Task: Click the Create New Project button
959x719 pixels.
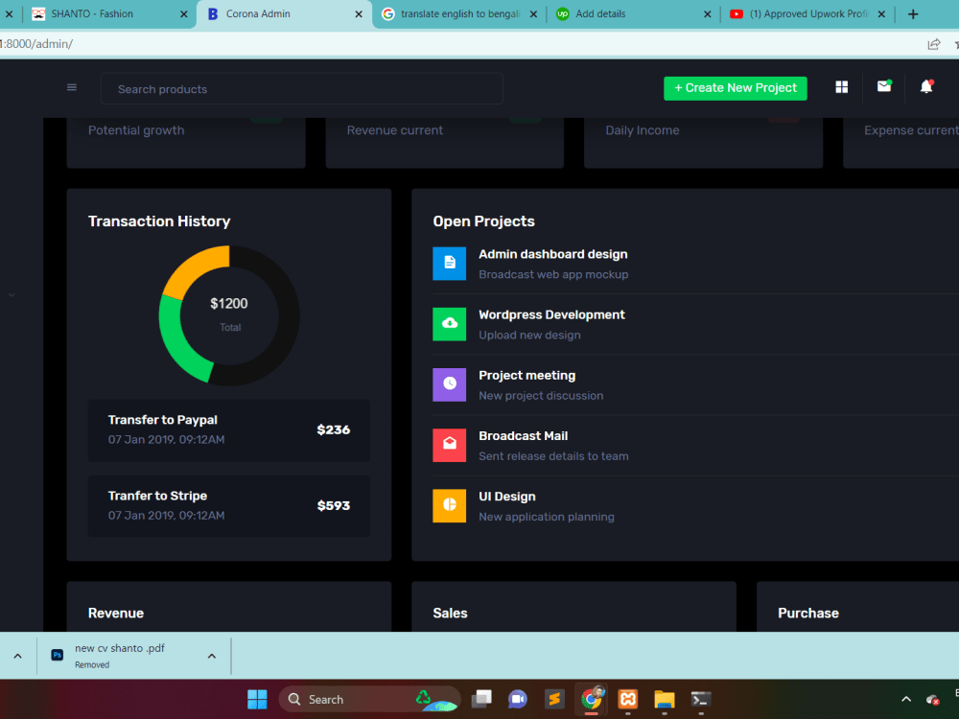Action: click(735, 87)
